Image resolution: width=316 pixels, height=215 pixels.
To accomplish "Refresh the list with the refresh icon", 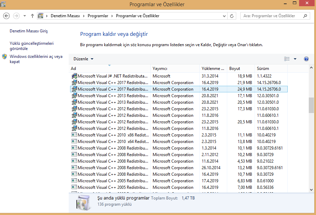I will tap(232, 16).
